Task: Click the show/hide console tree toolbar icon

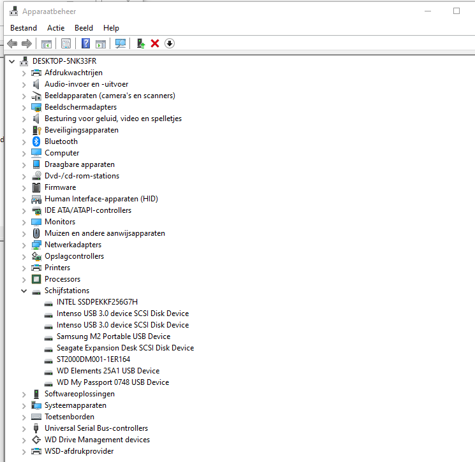Action: (x=47, y=43)
